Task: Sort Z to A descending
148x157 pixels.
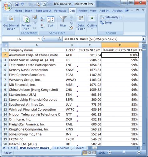Action: click(43, 26)
